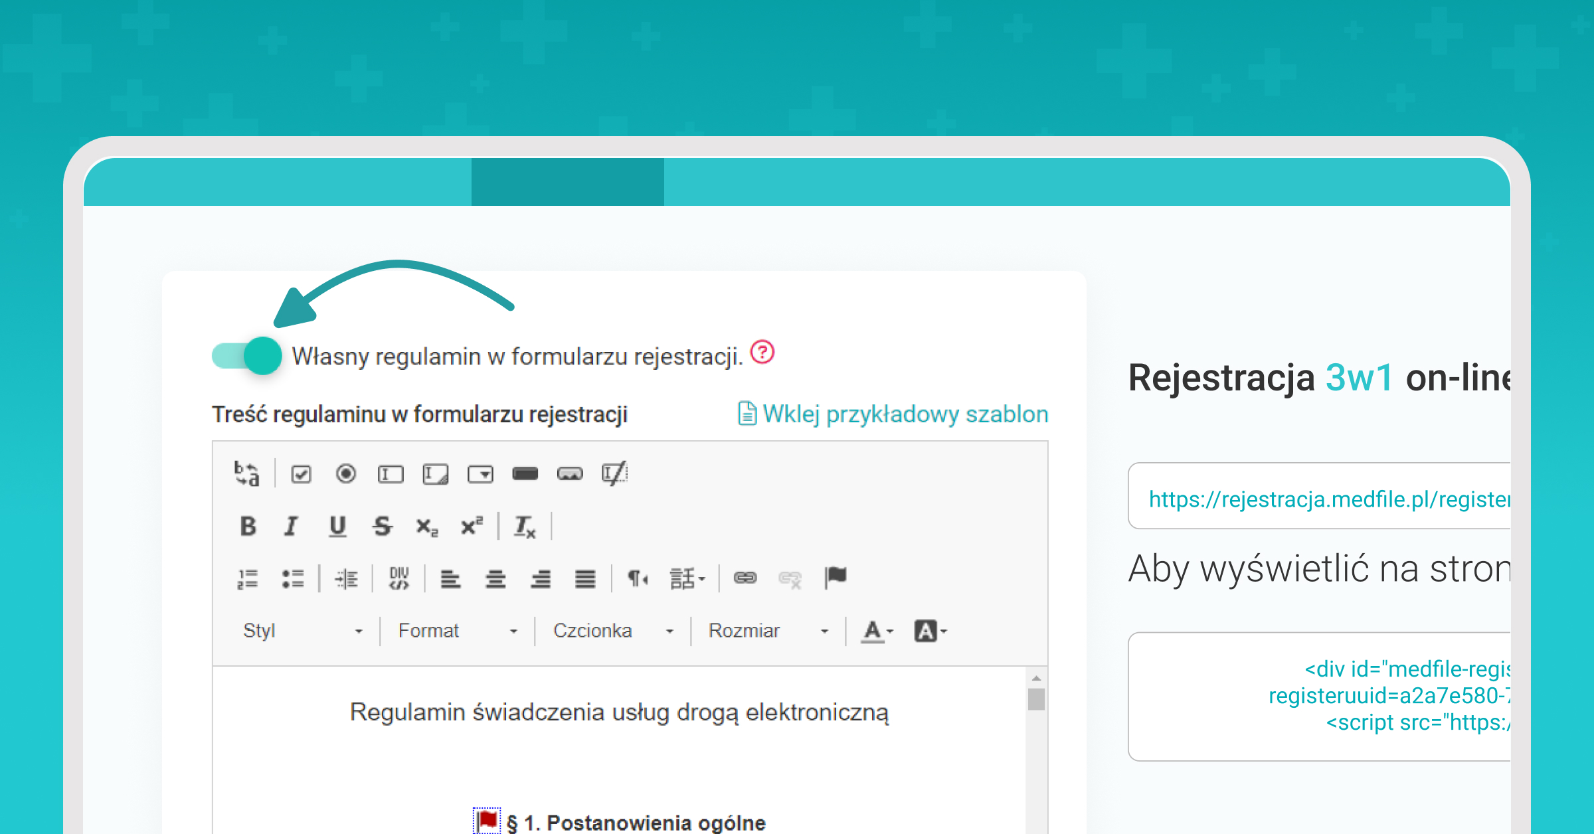Click the red anchor flag in text

tap(487, 821)
